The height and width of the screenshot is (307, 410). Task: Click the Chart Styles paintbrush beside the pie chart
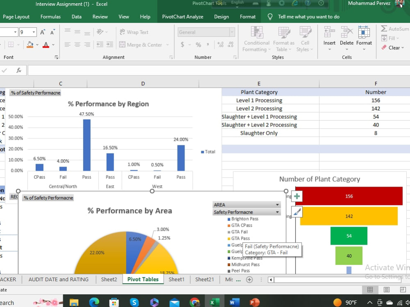coord(296,212)
